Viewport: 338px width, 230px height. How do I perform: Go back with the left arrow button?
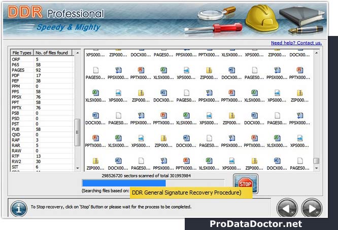287,208
